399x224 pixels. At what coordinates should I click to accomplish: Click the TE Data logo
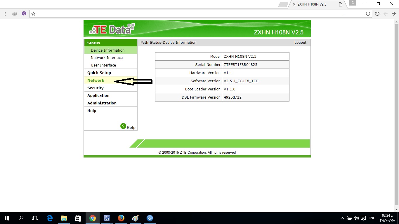(x=112, y=29)
